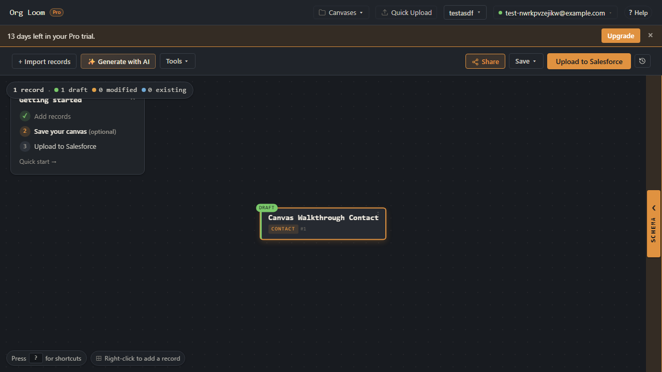This screenshot has height=372, width=662.
Task: Expand the Tools dropdown
Action: 177,61
